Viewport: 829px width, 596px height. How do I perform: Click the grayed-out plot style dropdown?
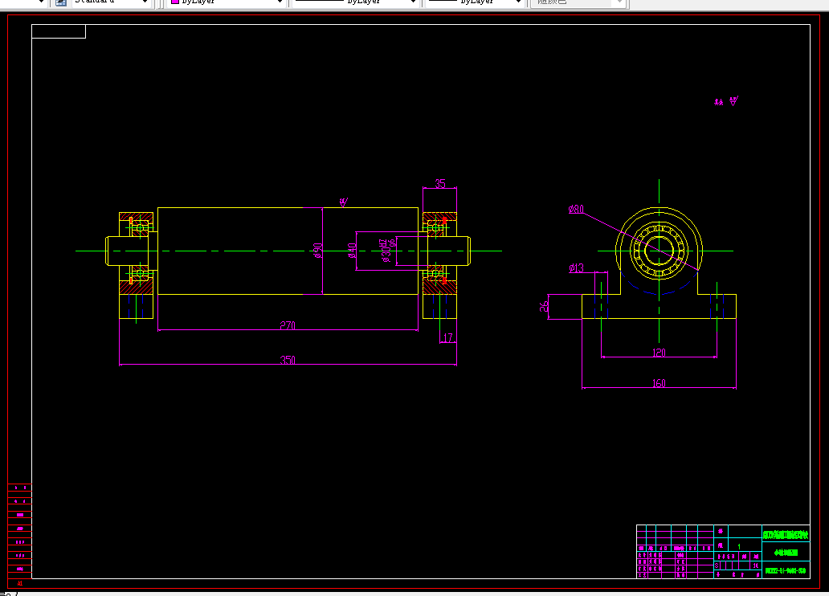(x=578, y=2)
